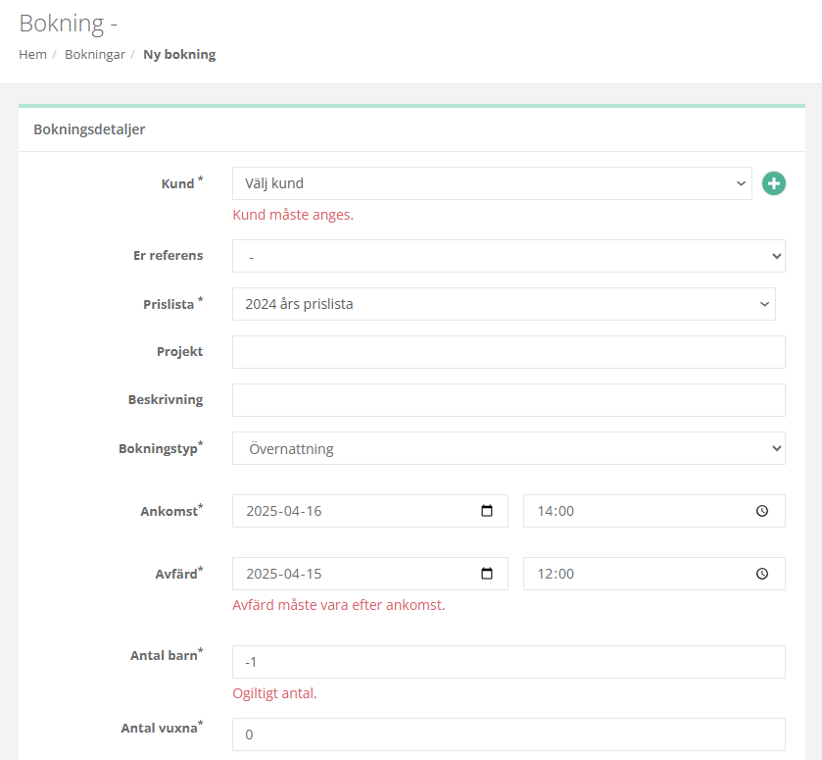
Task: Expand the Er referens dropdown
Action: click(x=508, y=256)
